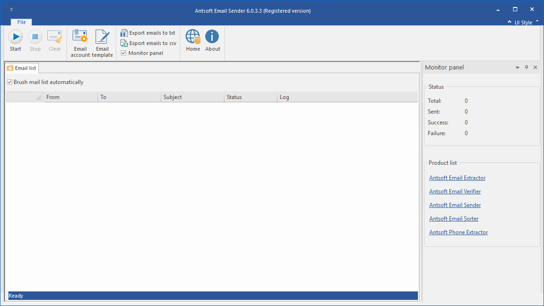Open Antsoft Email Verifier link
Screen dimensions: 544x306
455,191
